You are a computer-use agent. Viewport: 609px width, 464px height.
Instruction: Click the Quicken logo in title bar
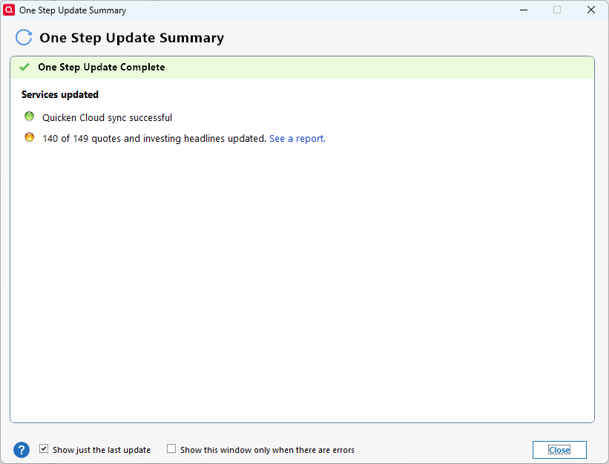point(9,10)
